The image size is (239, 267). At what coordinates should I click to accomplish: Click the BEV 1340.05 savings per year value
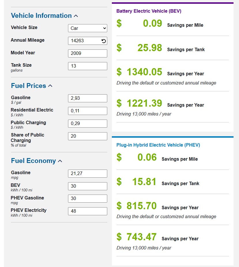tap(144, 72)
